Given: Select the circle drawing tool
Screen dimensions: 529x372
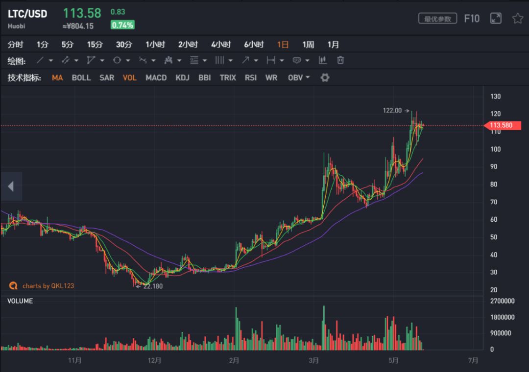Looking at the screenshot, I should (x=118, y=60).
